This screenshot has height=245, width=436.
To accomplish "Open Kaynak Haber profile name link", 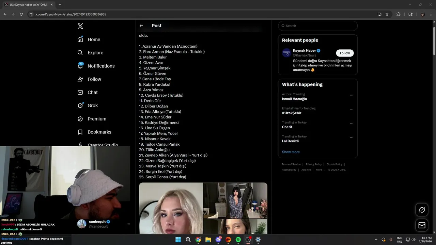I will tap(304, 51).
